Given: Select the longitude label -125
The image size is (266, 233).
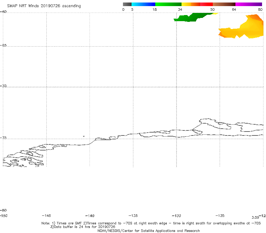Looking at the screenshot, I should tap(220, 216).
